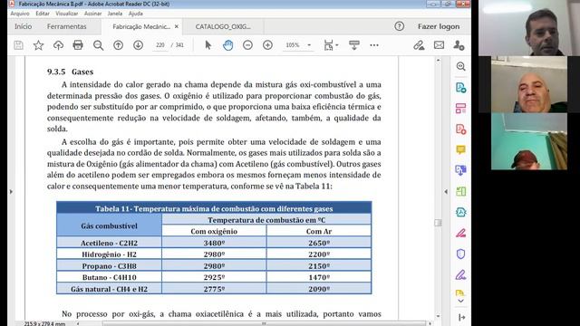Select Fabricação Mecânic... document tab
The image size is (580, 326).
(x=141, y=26)
